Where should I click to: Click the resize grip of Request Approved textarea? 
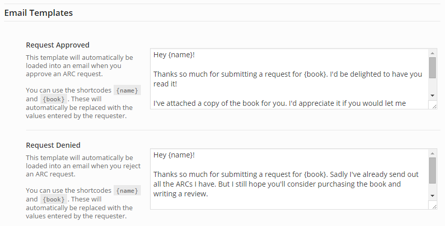pyautogui.click(x=433, y=105)
